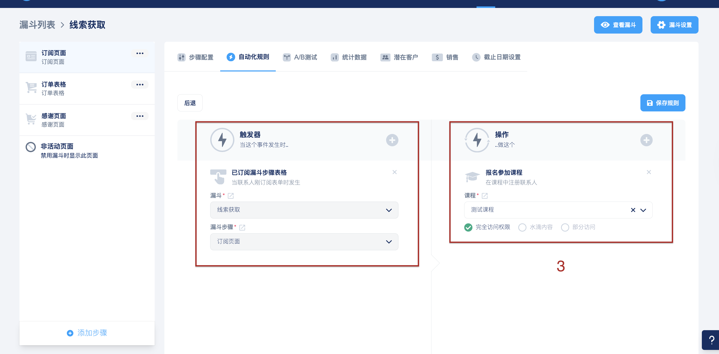The image size is (719, 354).
Task: Click the 报名参加课程 graduation cap icon
Action: click(x=472, y=177)
